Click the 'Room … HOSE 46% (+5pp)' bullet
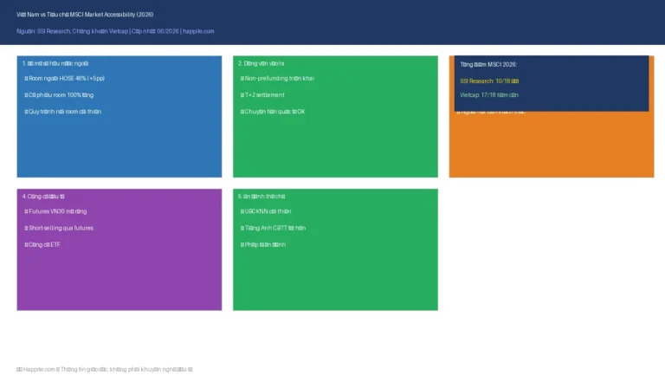This screenshot has width=665, height=388. click(64, 79)
